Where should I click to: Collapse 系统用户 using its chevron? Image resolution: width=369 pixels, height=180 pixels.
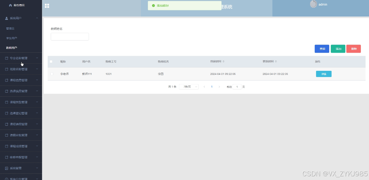pyautogui.click(x=37, y=18)
